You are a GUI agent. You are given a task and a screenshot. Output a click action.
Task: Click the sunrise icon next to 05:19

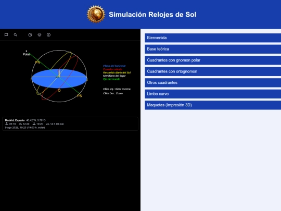click(7, 124)
